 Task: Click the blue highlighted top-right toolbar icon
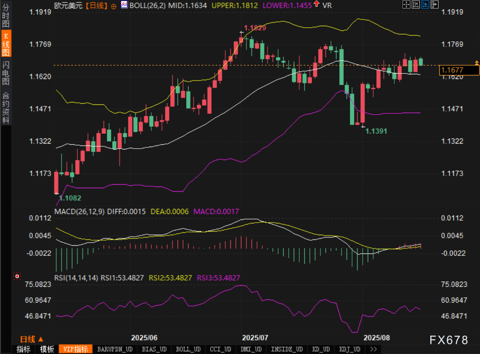(x=425, y=5)
